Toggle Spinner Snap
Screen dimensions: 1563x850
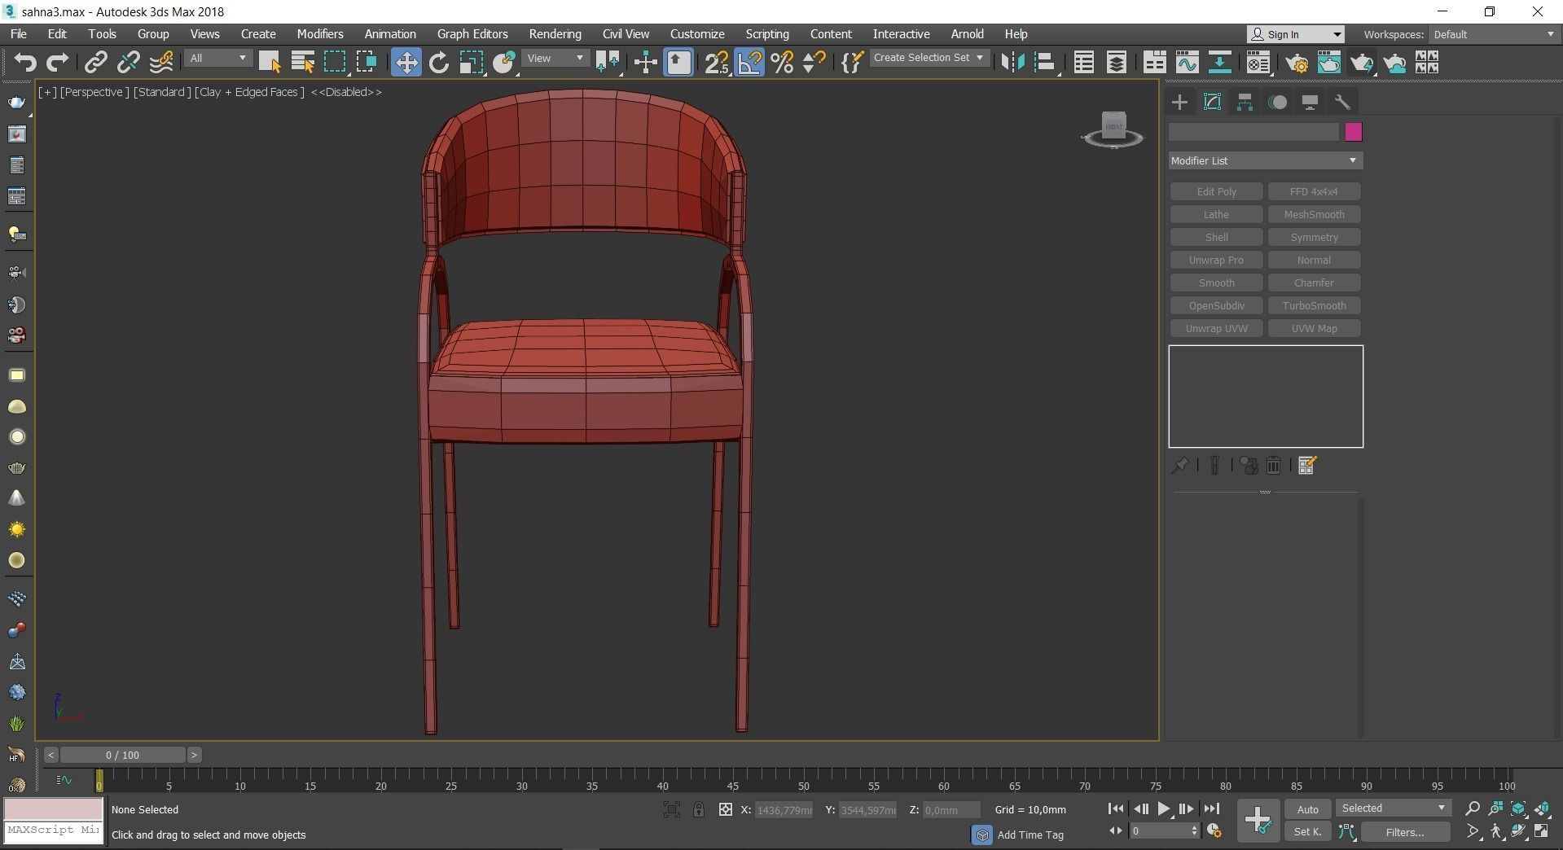[814, 63]
